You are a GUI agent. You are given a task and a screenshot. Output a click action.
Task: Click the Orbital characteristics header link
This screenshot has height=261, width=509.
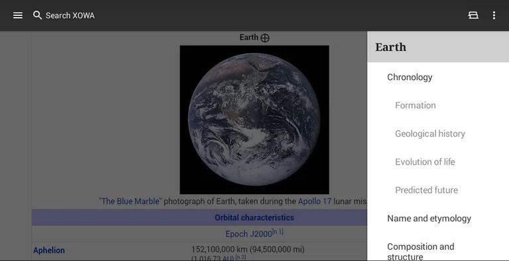click(x=254, y=217)
